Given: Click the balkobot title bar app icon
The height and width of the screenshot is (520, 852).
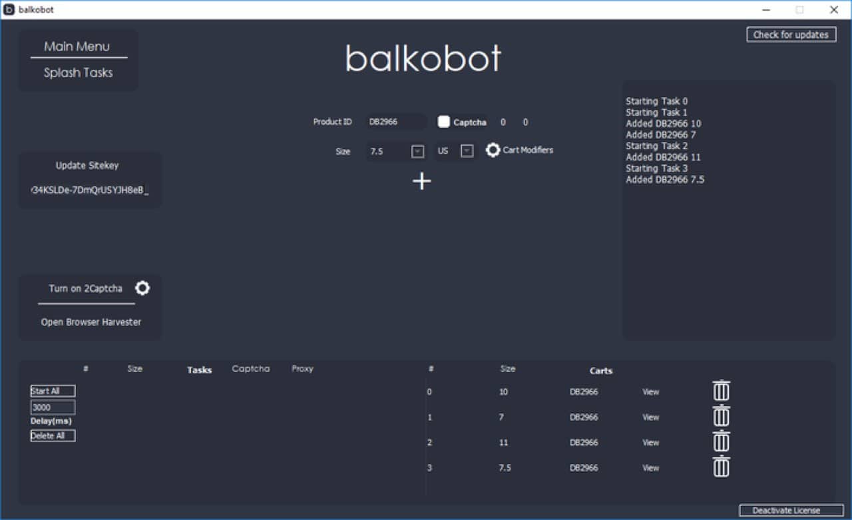Looking at the screenshot, I should coord(9,9).
